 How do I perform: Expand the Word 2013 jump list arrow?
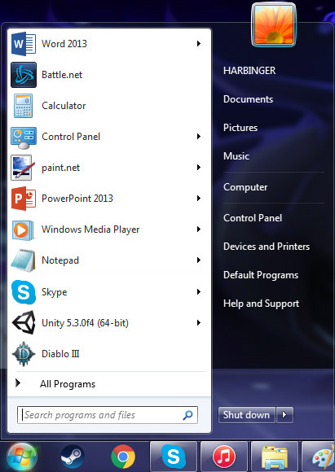[x=199, y=44]
